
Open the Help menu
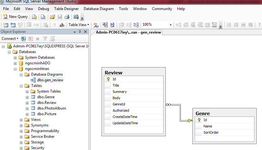[x=181, y=9]
